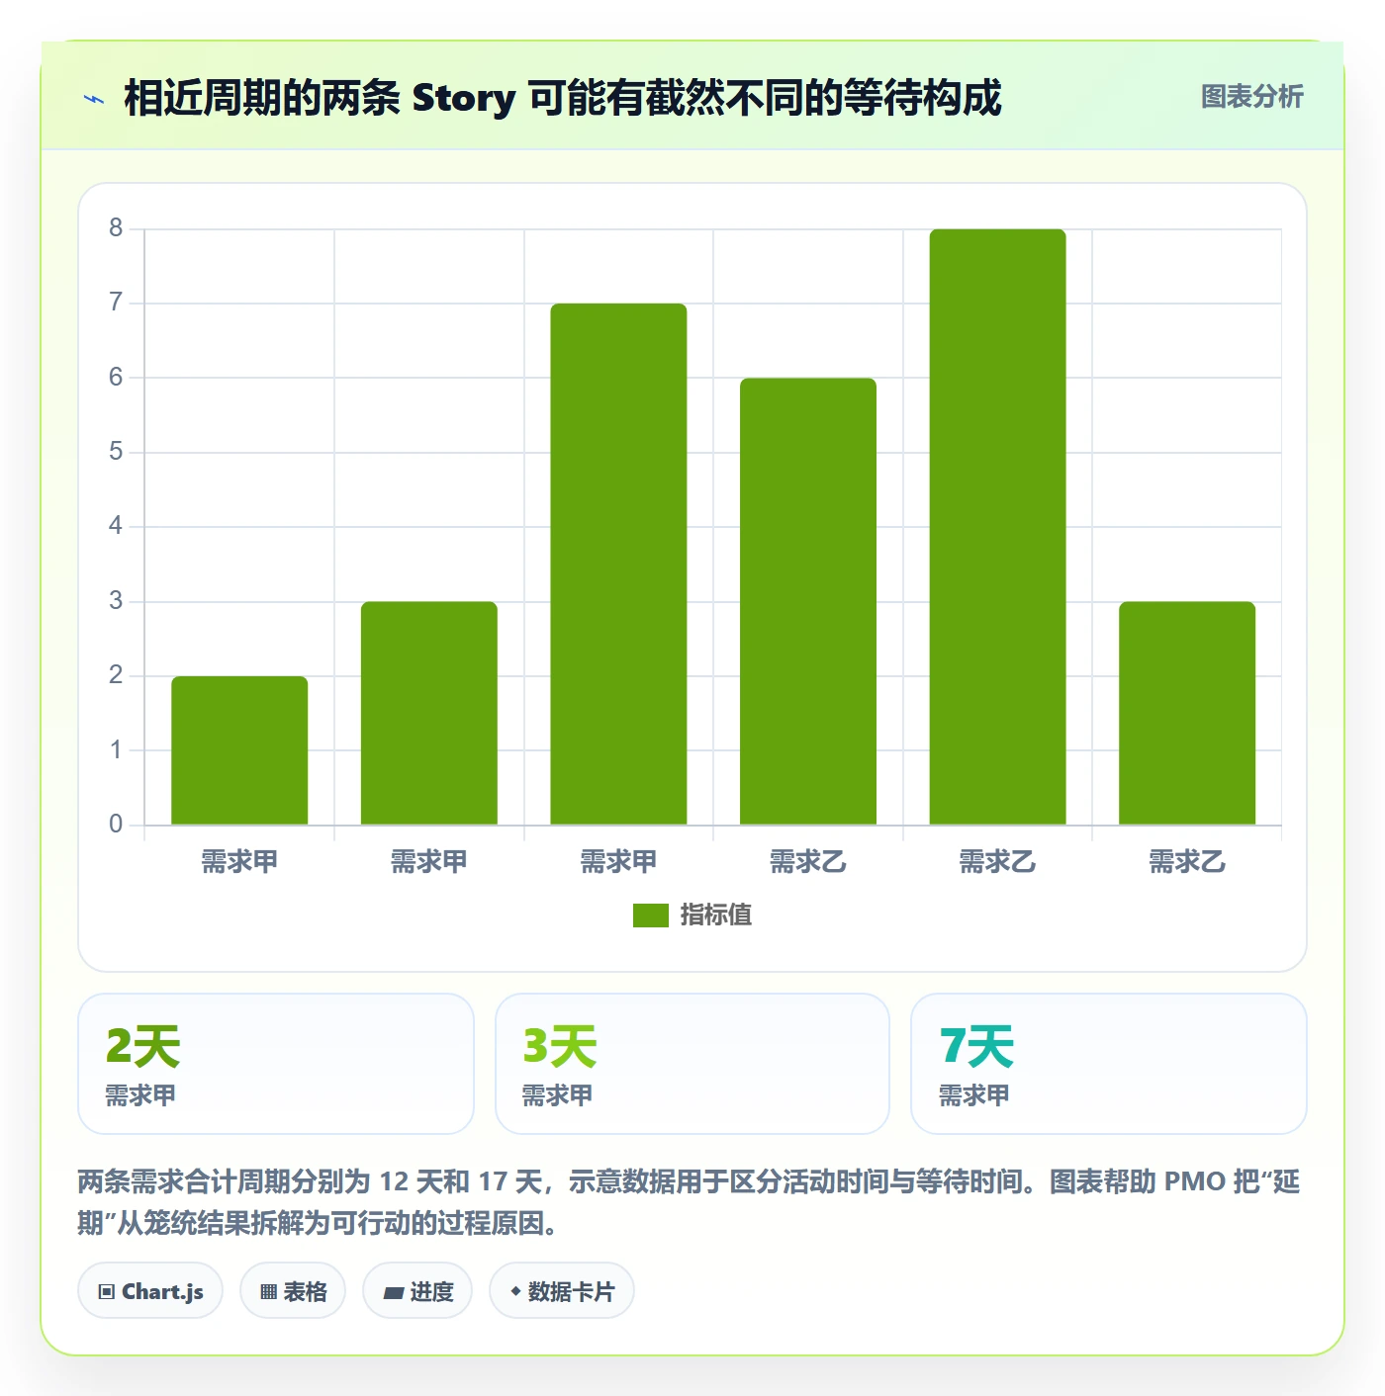
Task: Open the 3天 需求甲 data card
Action: [x=692, y=1064]
